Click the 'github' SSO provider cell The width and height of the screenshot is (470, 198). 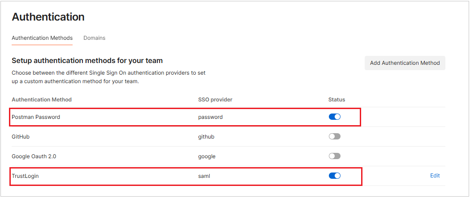(206, 137)
